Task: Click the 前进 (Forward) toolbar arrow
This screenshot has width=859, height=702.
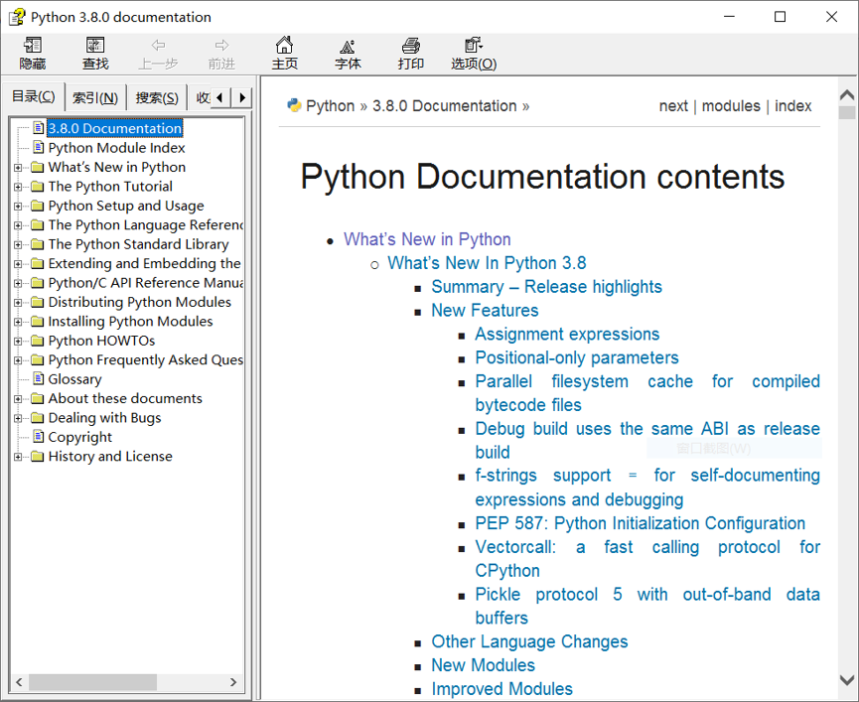Action: click(x=221, y=53)
